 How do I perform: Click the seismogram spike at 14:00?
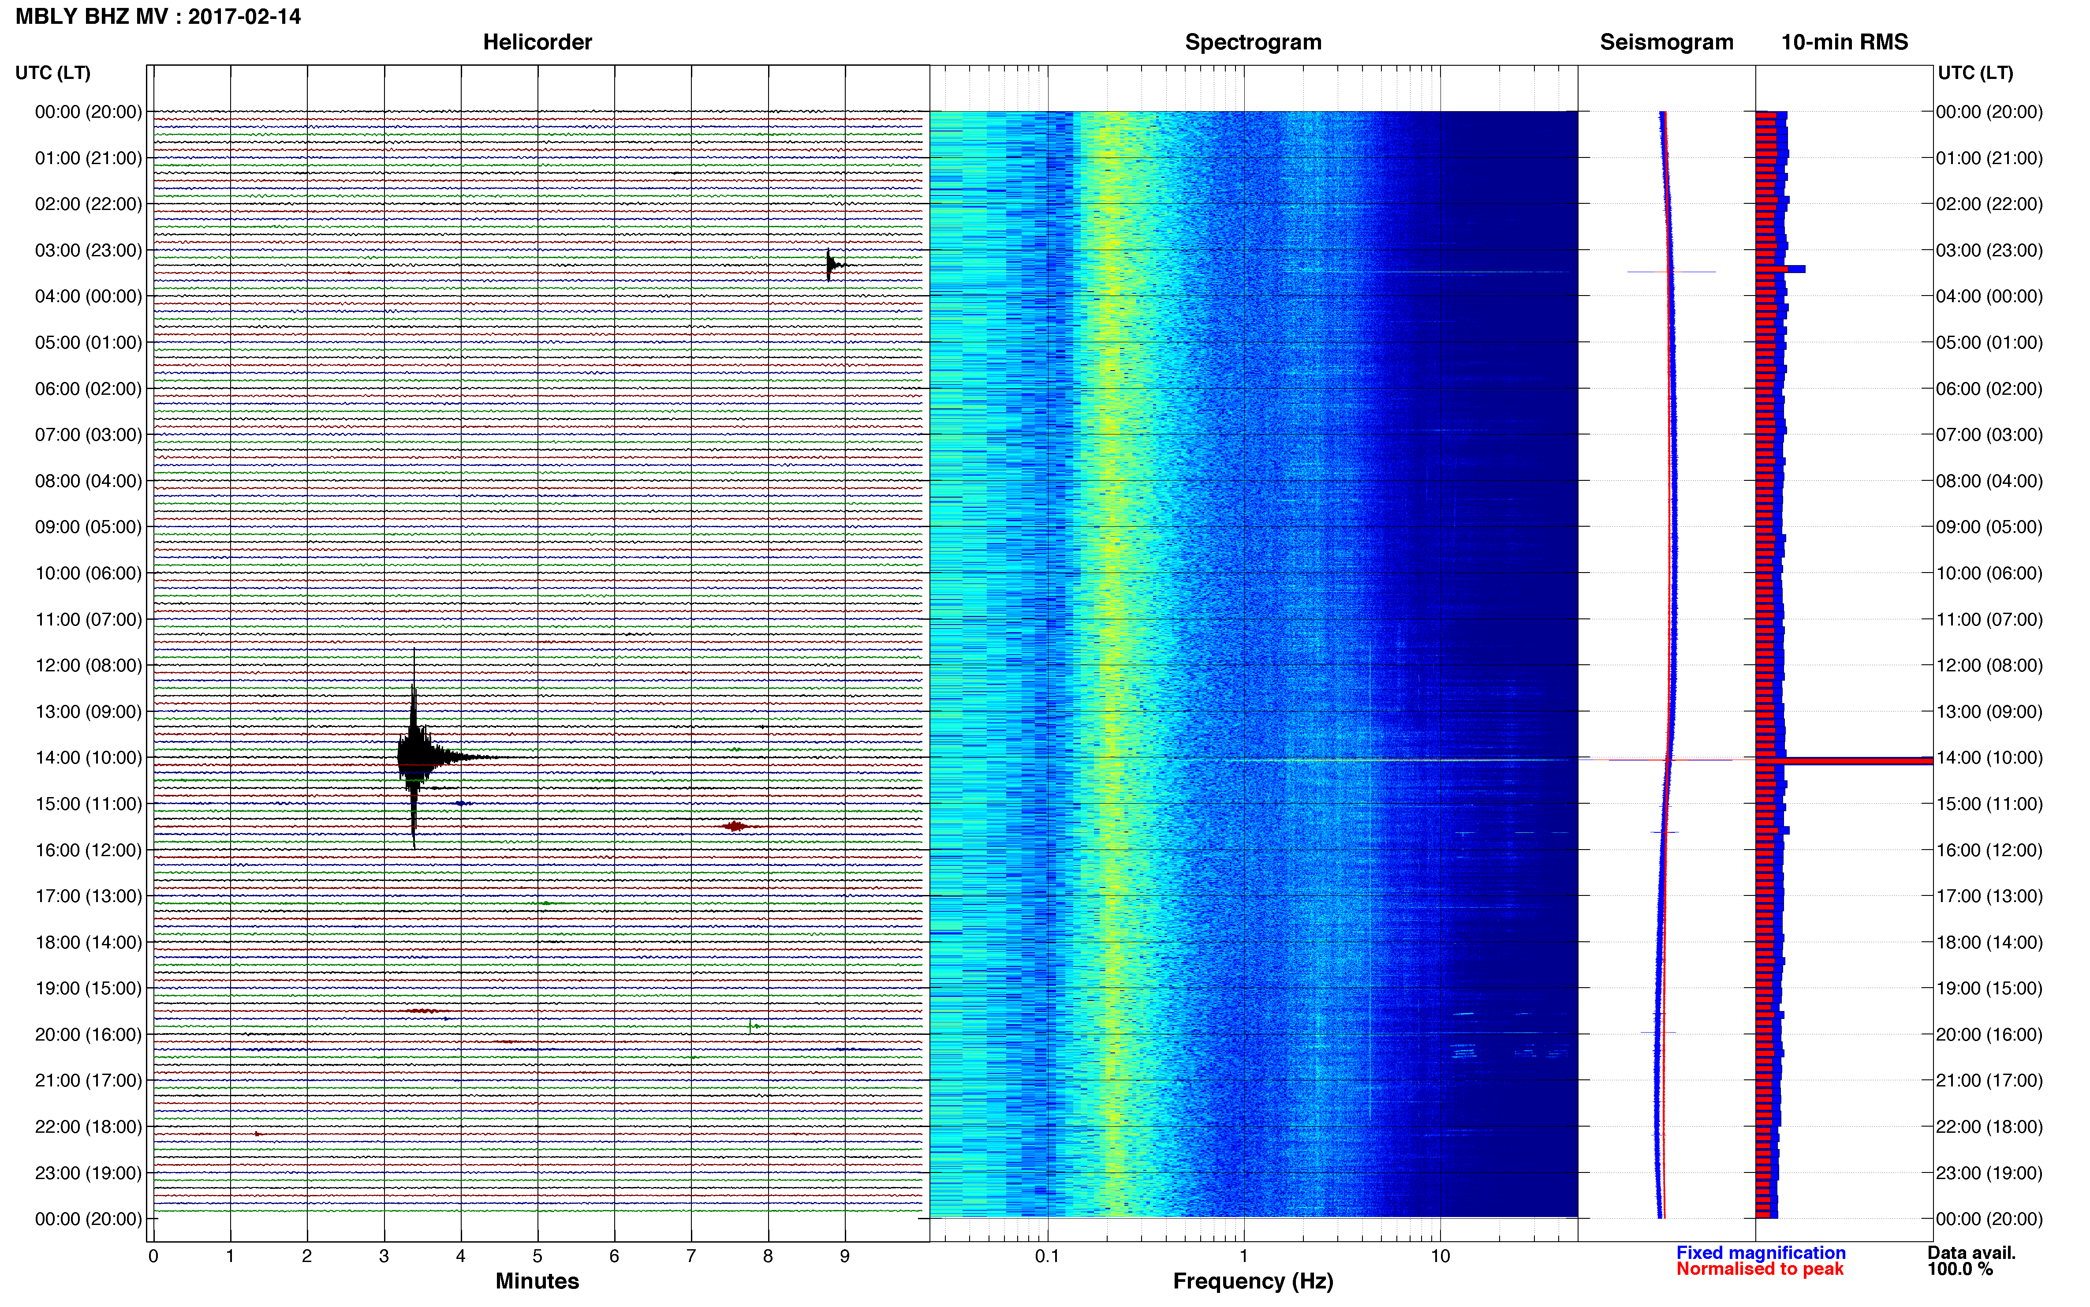click(1668, 759)
